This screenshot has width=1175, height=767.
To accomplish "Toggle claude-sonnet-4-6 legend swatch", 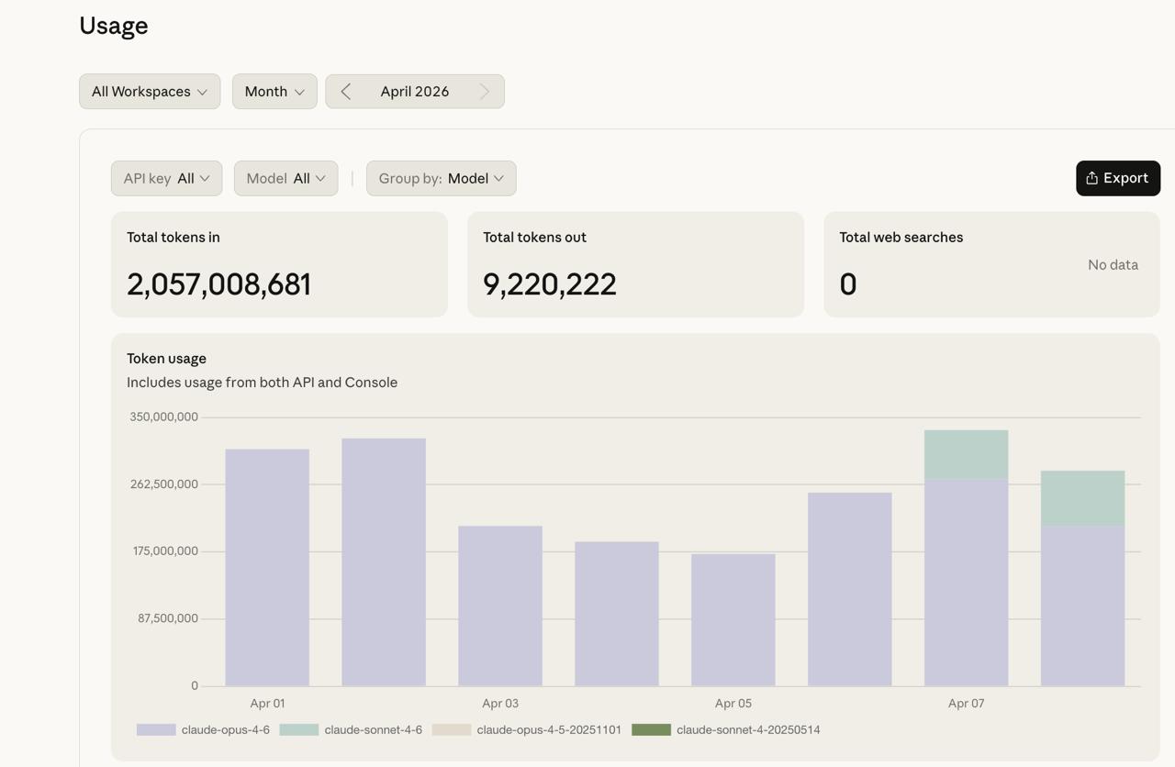I will [298, 729].
